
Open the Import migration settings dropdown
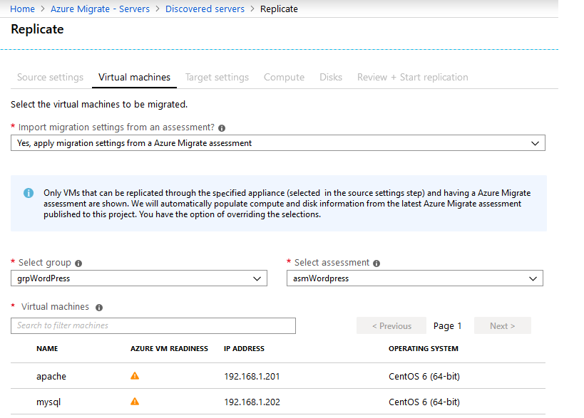(x=278, y=143)
